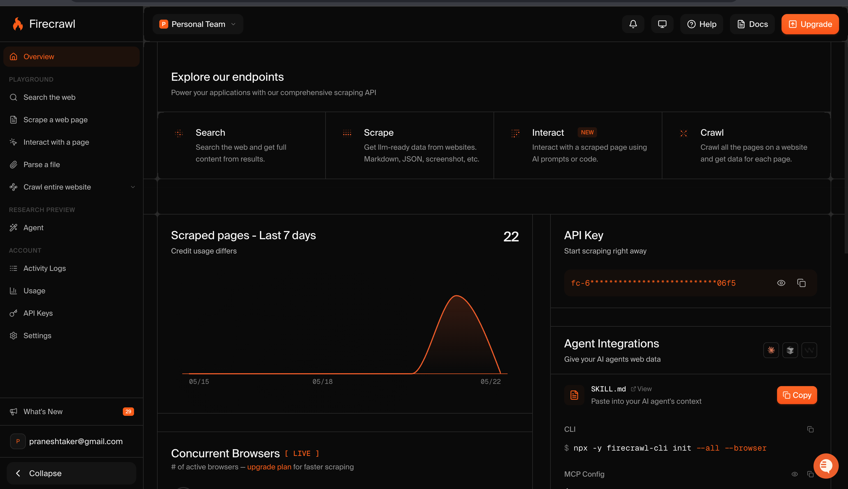This screenshot has width=848, height=489.
Task: Open the Agent research preview
Action: tap(72, 228)
